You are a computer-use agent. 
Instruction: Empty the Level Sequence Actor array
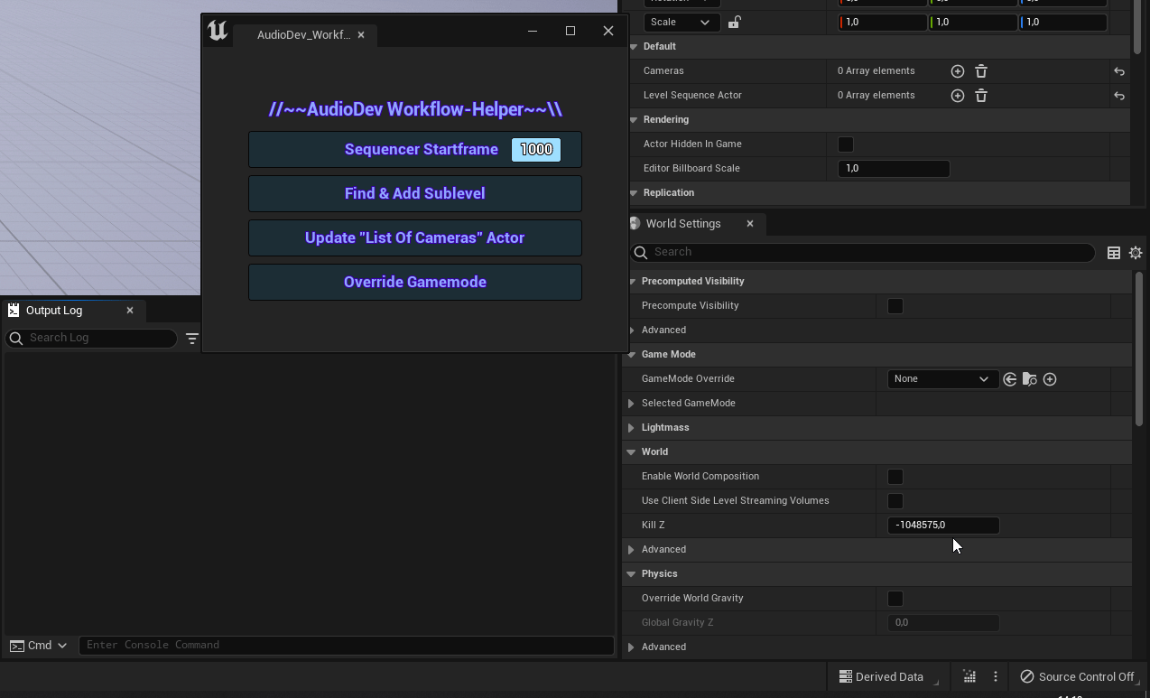(981, 96)
